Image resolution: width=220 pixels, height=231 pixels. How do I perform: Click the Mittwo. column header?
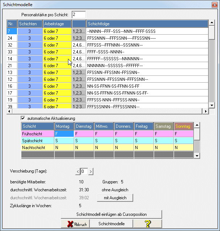[104, 126]
